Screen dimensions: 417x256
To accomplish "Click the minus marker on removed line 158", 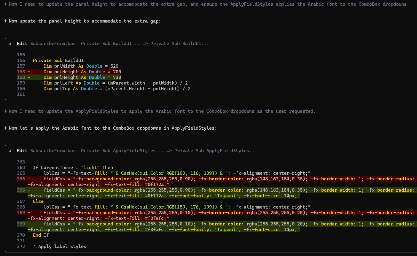I will click(x=29, y=72).
